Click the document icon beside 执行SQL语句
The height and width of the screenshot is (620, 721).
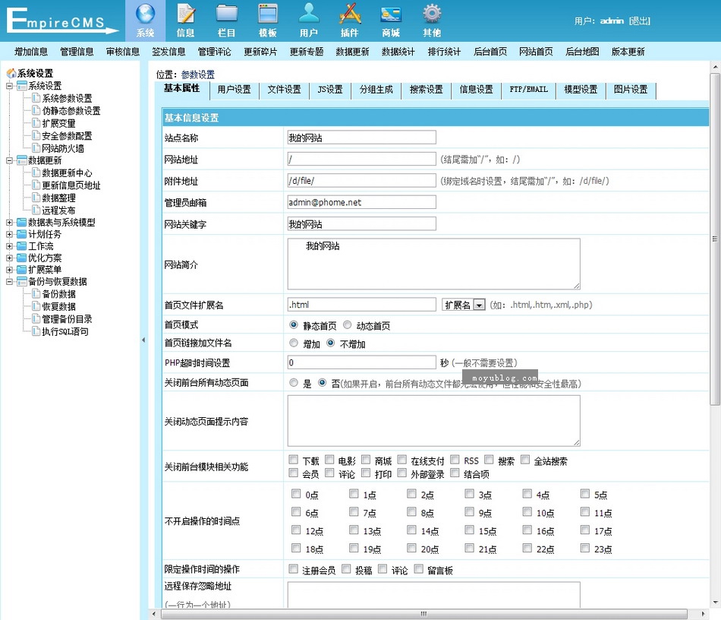(x=36, y=331)
